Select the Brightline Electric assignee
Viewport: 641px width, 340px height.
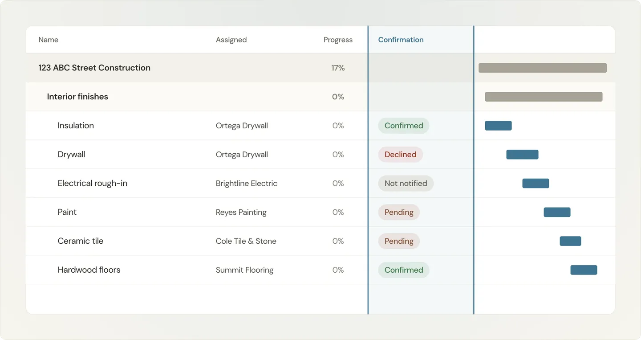tap(247, 183)
